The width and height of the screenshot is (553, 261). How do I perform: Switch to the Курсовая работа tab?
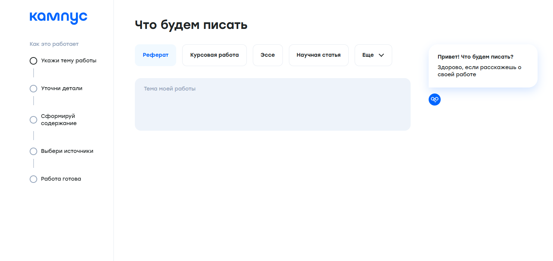click(214, 55)
